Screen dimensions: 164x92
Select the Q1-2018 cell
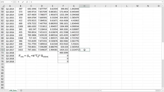10,53
